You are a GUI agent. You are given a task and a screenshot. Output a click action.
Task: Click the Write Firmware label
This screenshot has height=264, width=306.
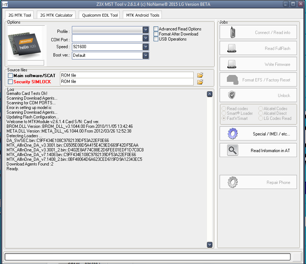(x=277, y=64)
